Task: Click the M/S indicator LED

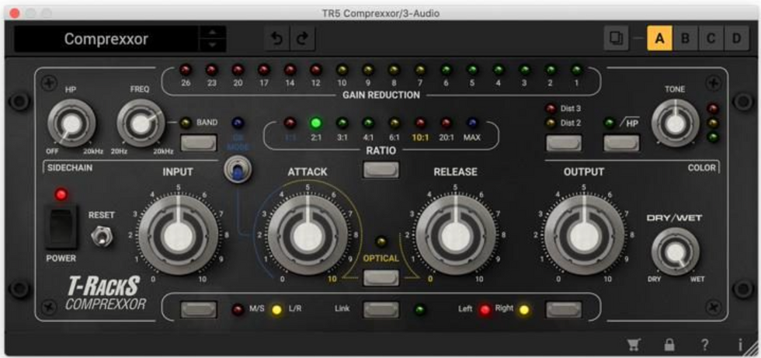Action: 238,310
